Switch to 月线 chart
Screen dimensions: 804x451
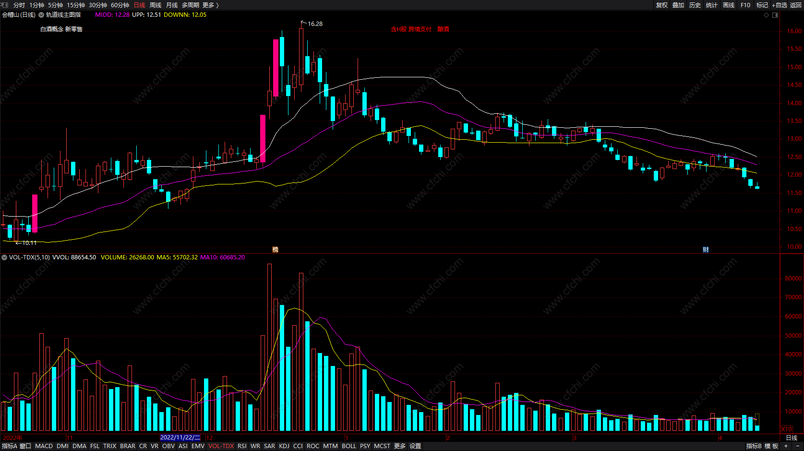pyautogui.click(x=172, y=5)
